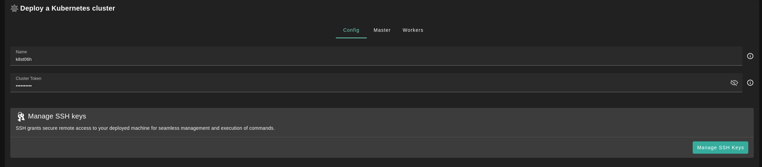Click the Deploy a Kubernetes cluster title
This screenshot has width=762, height=167.
pyautogui.click(x=68, y=9)
